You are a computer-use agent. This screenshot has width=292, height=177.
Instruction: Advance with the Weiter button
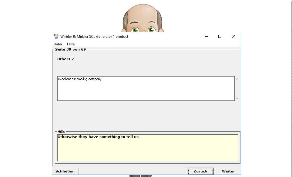point(228,171)
